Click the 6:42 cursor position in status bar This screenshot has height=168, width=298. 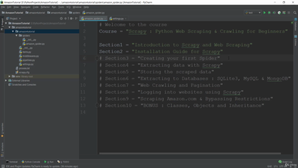[270, 166]
